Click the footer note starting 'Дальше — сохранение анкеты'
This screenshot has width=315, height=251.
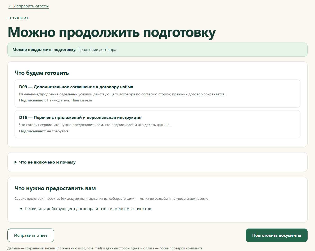coord(105,248)
